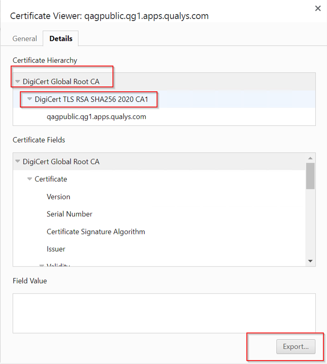
Task: Select the Version field
Action: tap(58, 197)
